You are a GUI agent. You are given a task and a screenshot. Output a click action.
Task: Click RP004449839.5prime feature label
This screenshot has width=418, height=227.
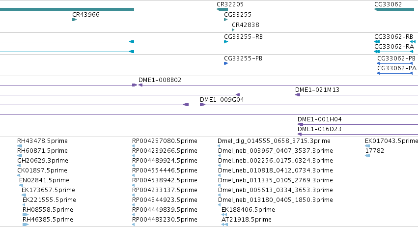tap(165, 210)
